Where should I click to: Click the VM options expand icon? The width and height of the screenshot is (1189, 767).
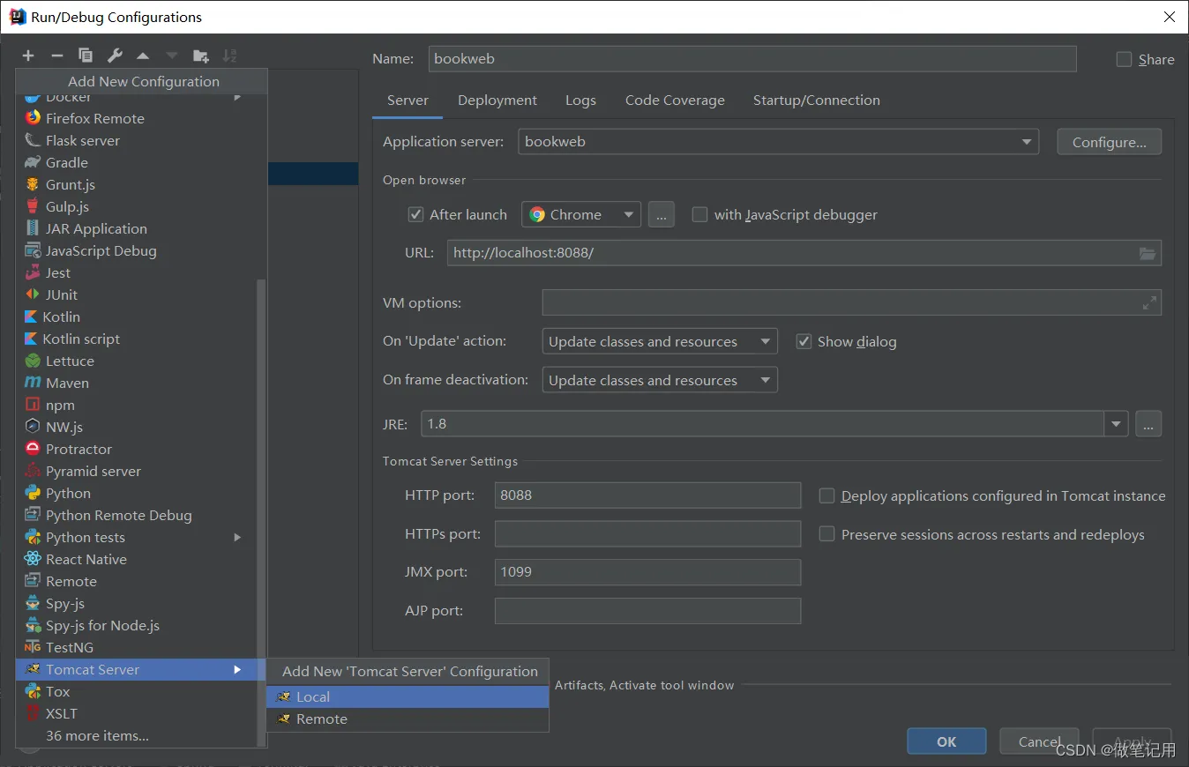click(1149, 302)
